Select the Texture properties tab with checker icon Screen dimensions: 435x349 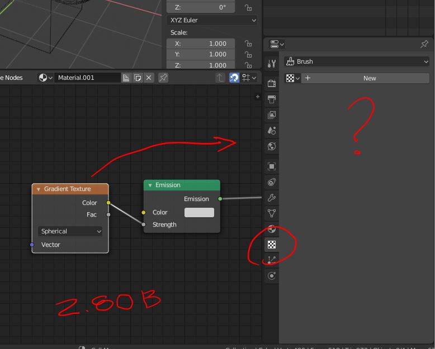272,245
